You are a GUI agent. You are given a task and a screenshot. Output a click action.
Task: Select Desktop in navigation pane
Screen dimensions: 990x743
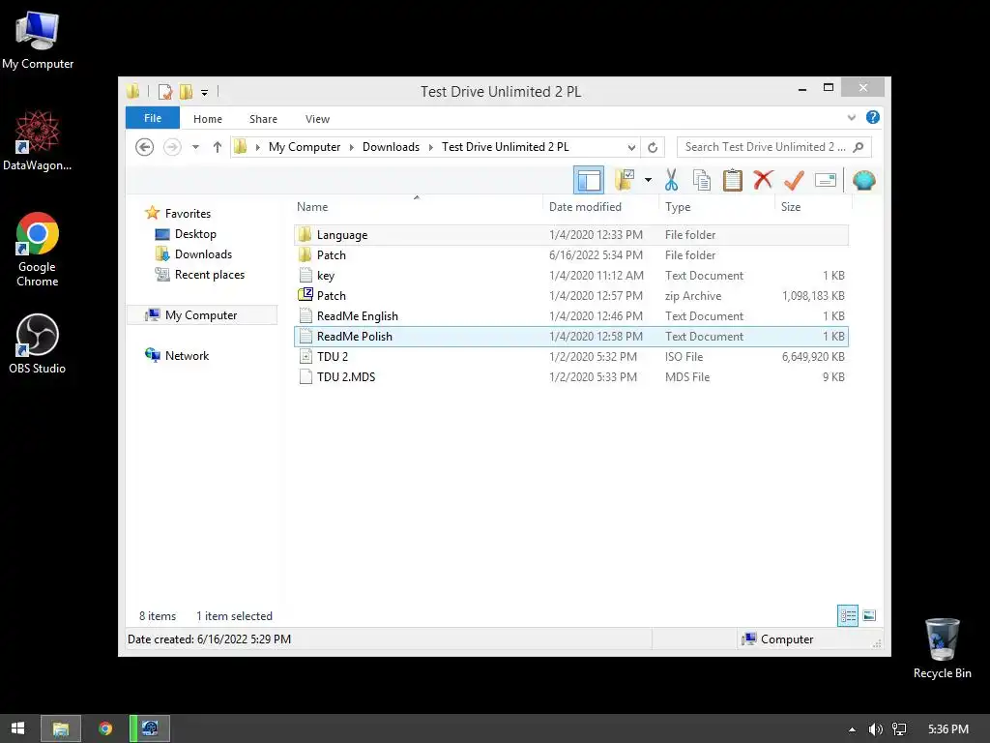click(x=195, y=234)
